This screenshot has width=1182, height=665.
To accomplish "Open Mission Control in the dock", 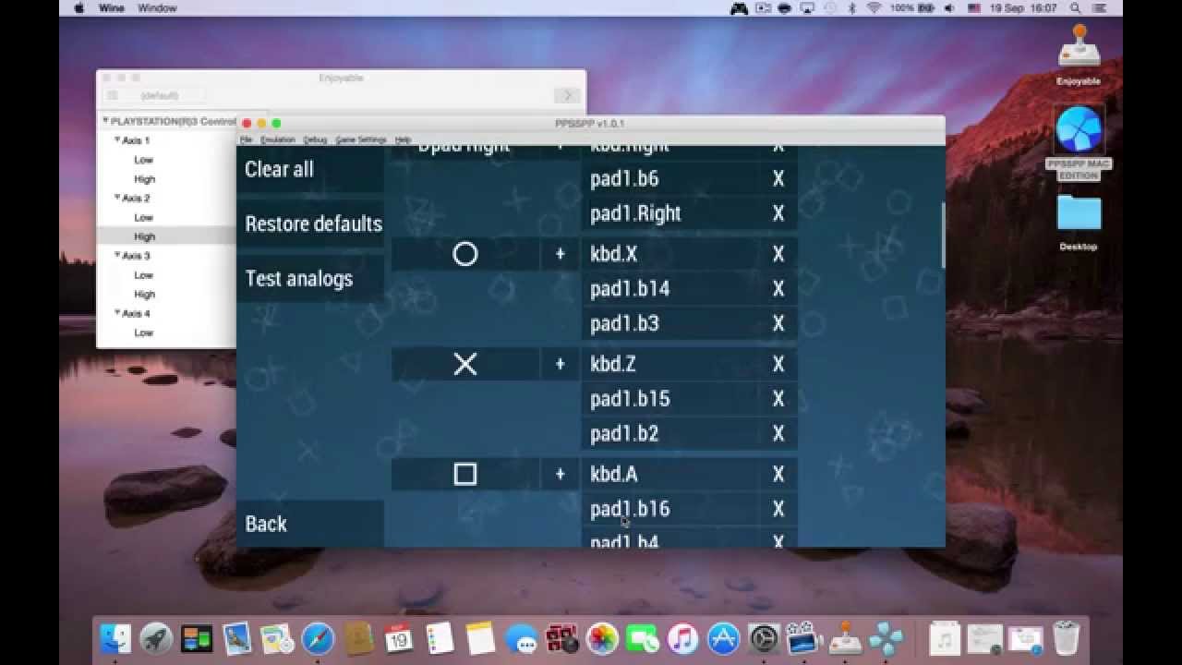I will pos(197,638).
